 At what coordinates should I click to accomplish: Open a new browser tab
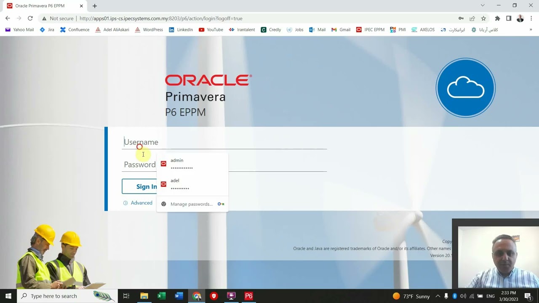(x=95, y=6)
